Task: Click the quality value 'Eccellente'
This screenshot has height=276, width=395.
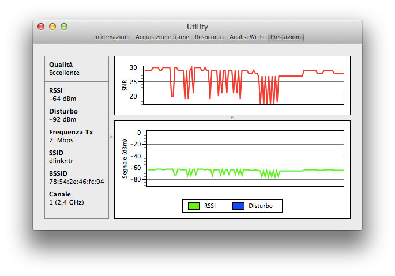Action: pos(64,73)
